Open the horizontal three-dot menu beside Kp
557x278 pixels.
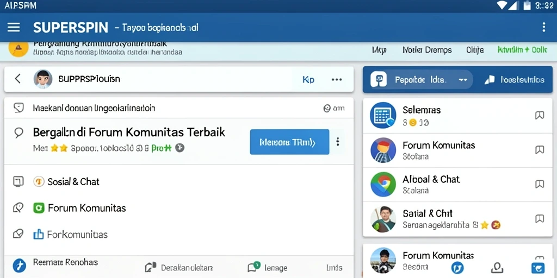pyautogui.click(x=336, y=80)
